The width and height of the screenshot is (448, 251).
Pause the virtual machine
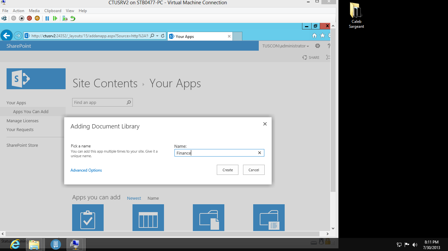point(47,18)
